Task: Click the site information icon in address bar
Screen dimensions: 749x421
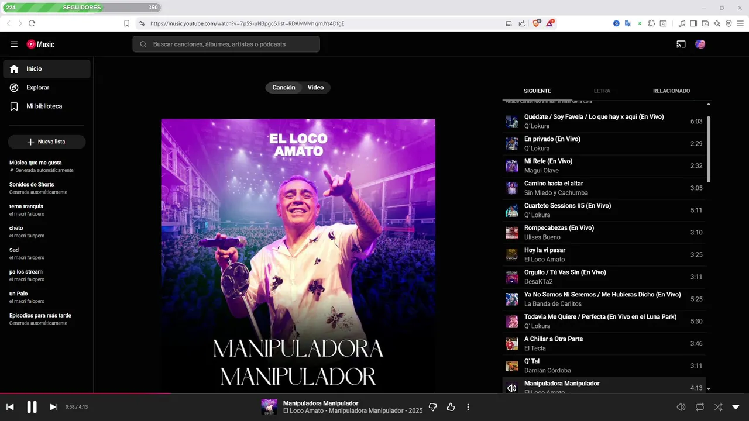Action: tap(142, 23)
